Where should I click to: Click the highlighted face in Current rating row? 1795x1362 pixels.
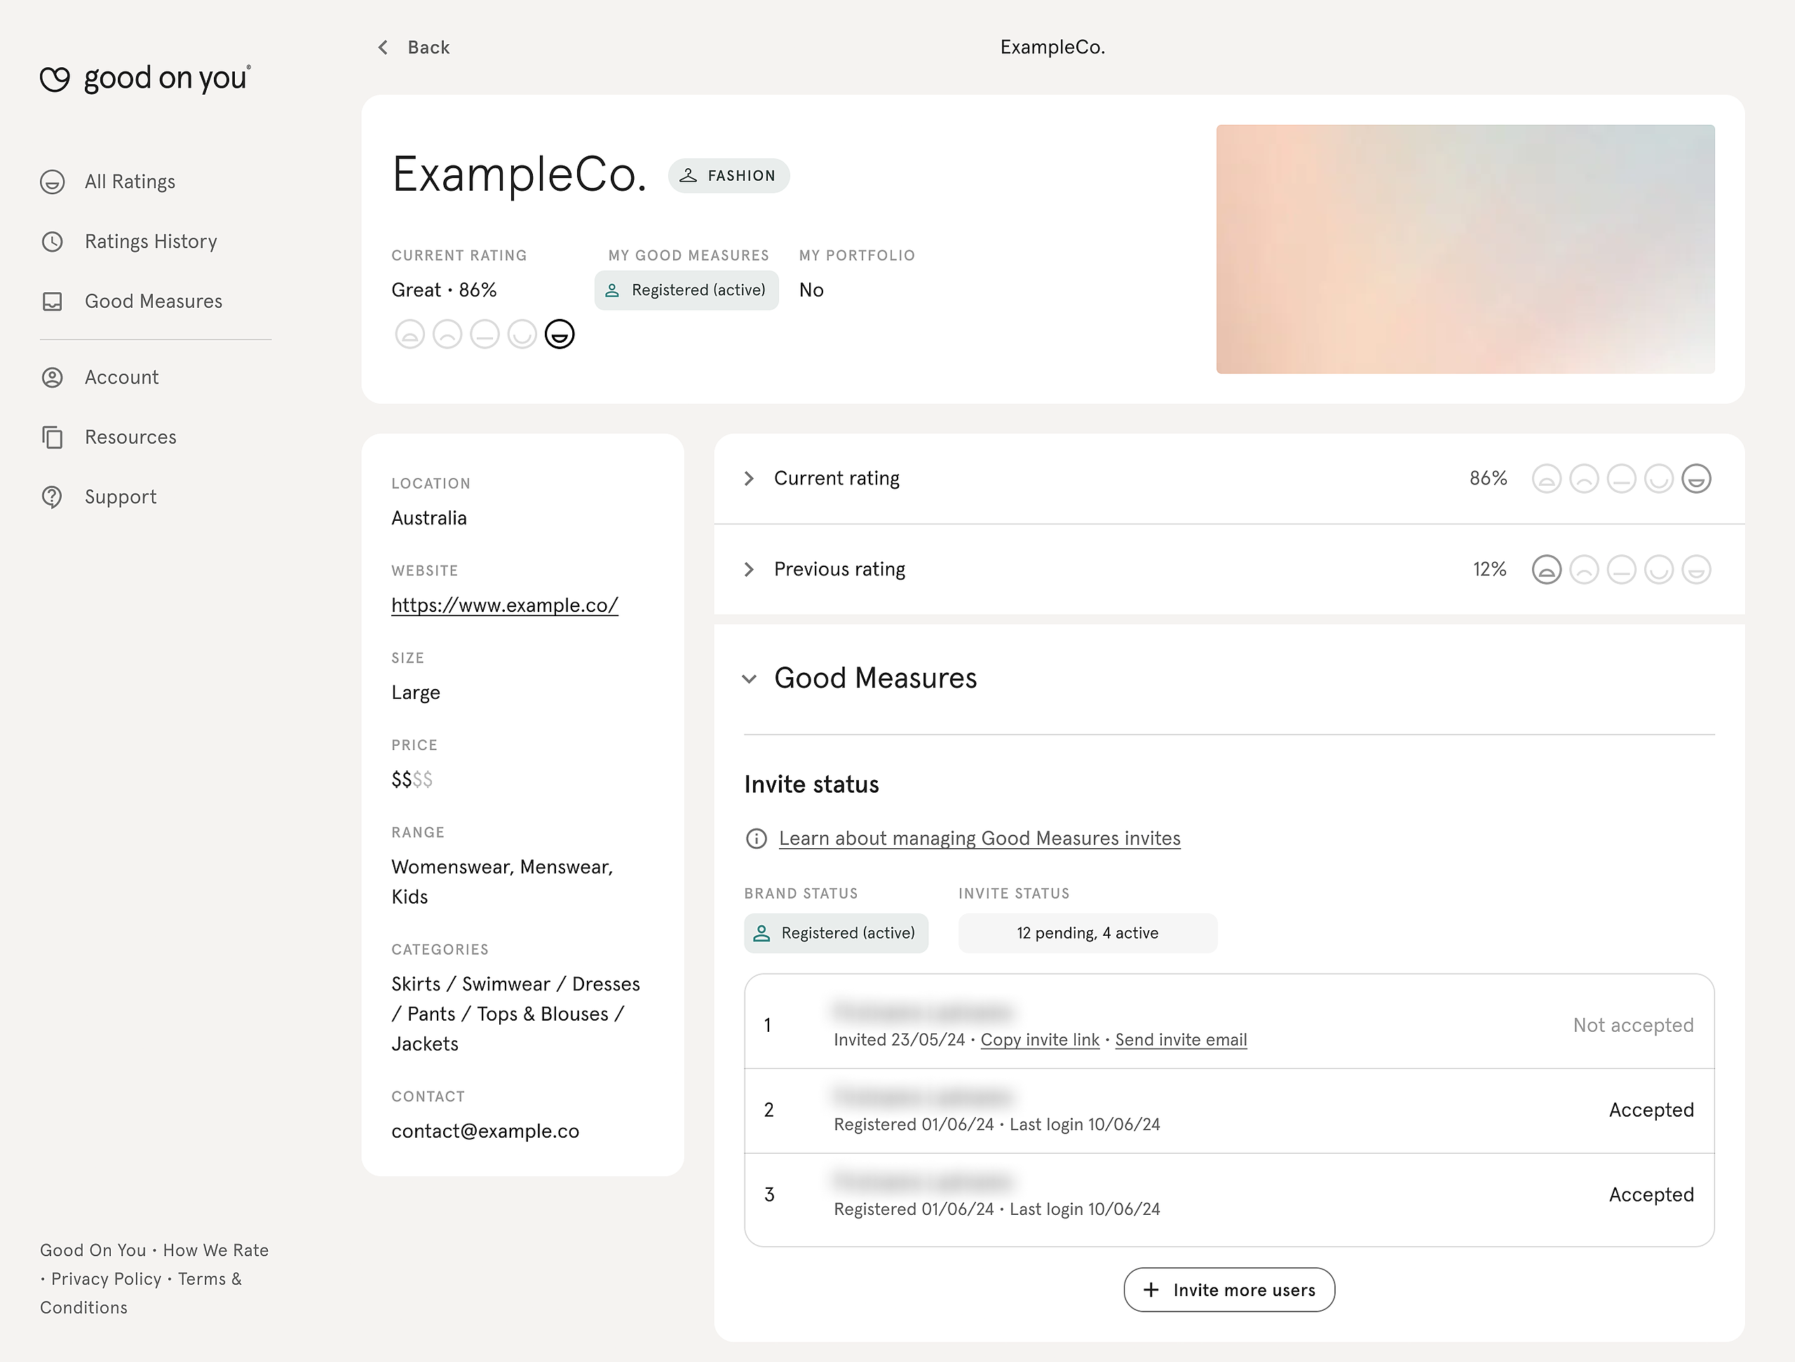(x=1696, y=479)
